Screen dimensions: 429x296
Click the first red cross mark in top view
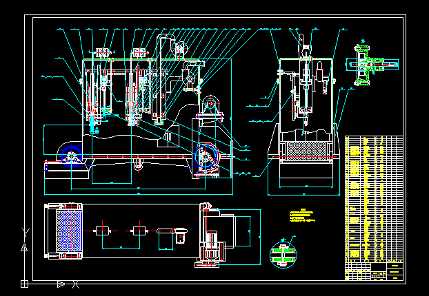coord(102,230)
